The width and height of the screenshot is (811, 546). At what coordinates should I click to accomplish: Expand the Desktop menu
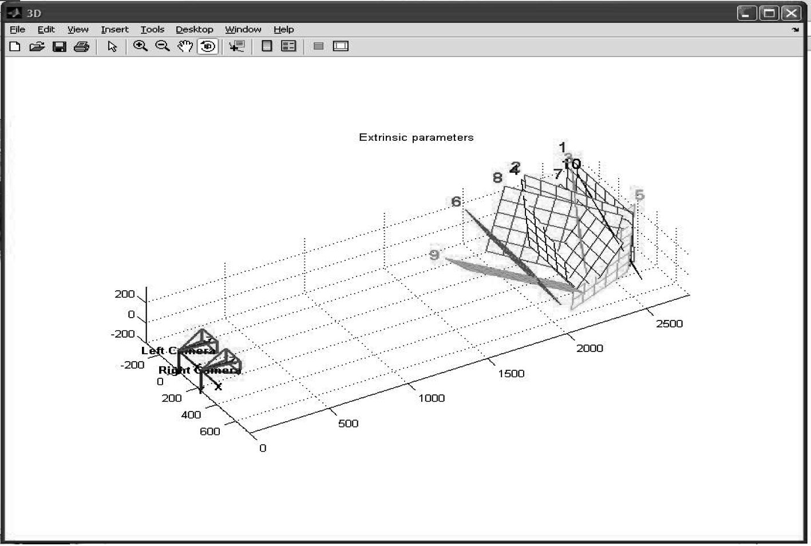click(x=194, y=29)
